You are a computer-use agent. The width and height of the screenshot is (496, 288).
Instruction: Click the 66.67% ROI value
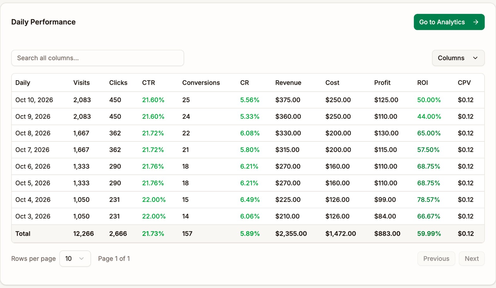(x=429, y=217)
